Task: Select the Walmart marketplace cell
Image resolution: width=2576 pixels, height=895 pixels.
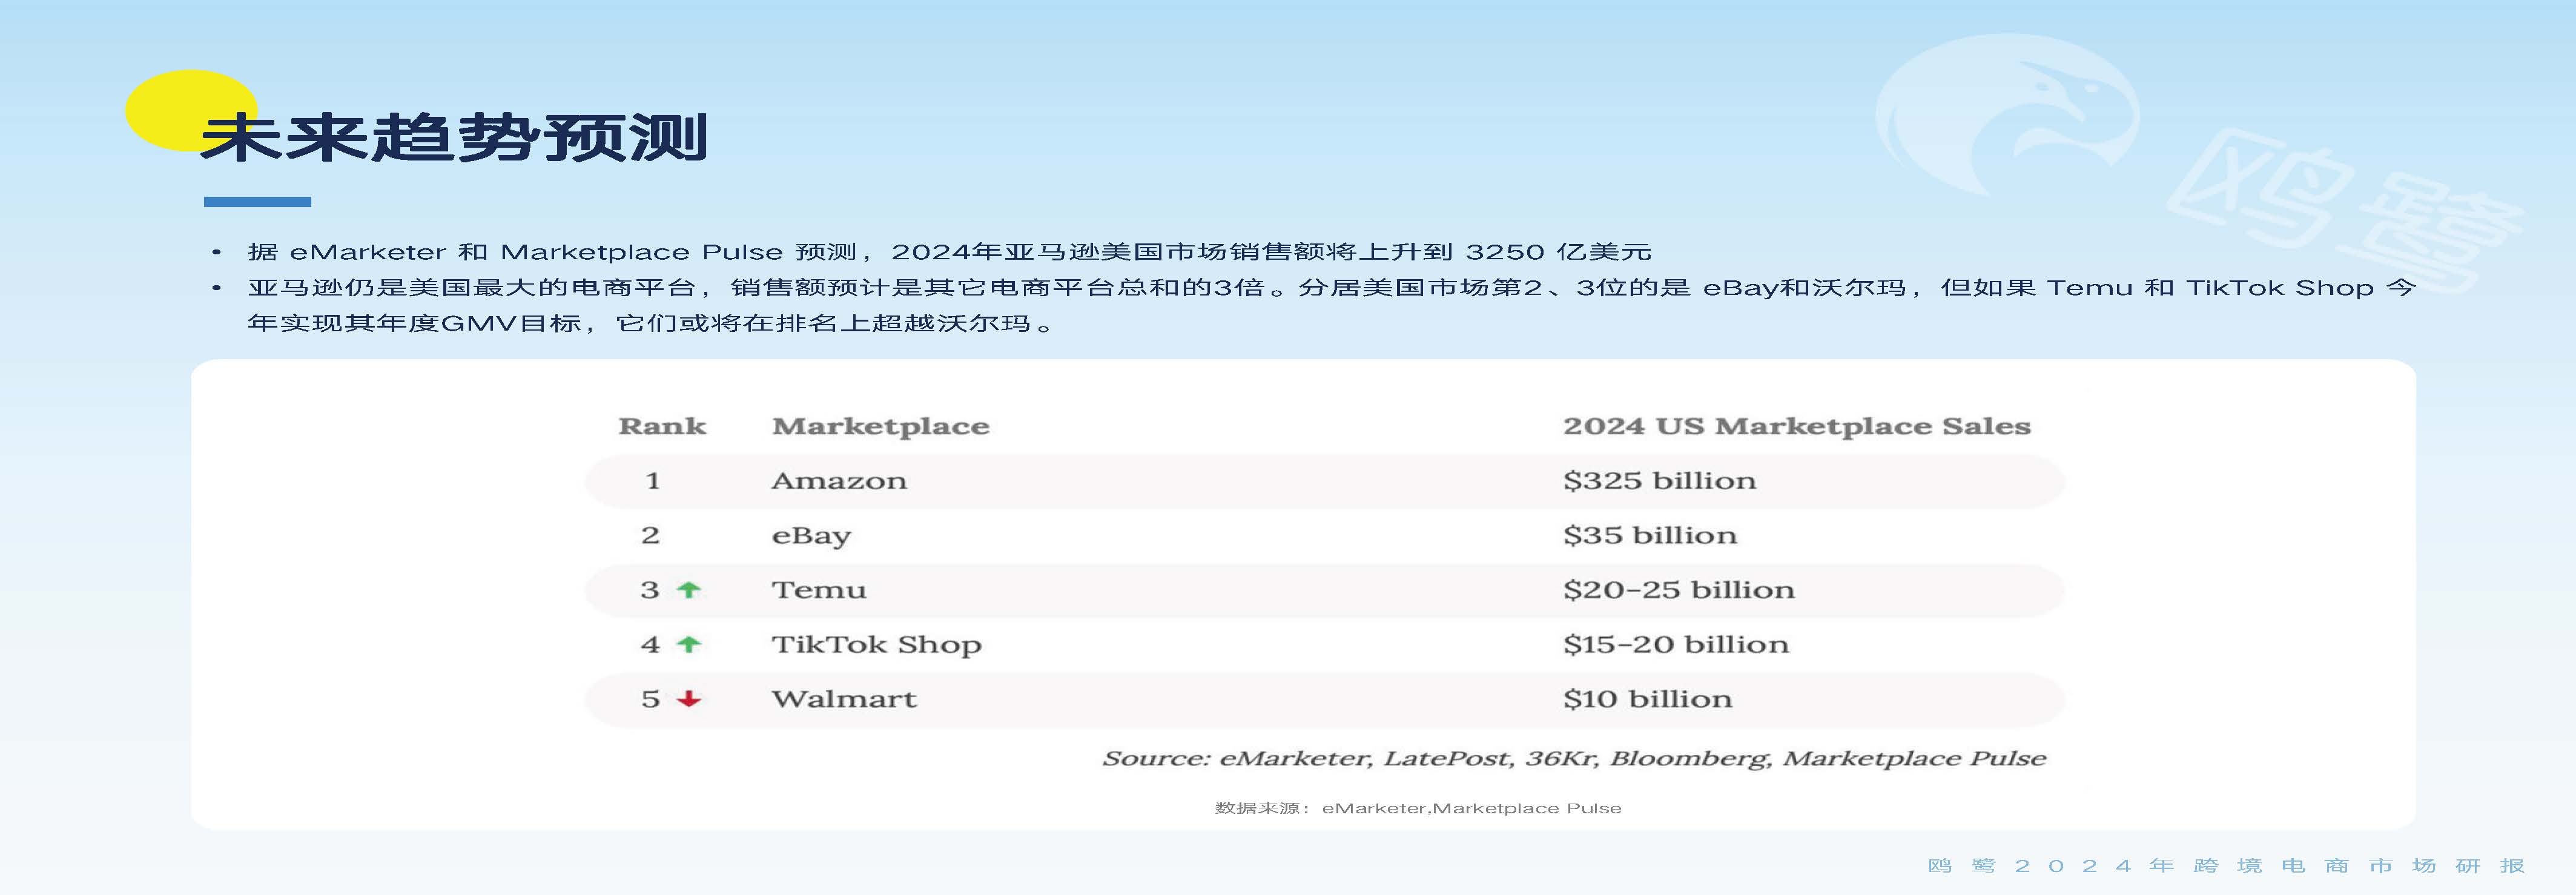Action: (844, 699)
